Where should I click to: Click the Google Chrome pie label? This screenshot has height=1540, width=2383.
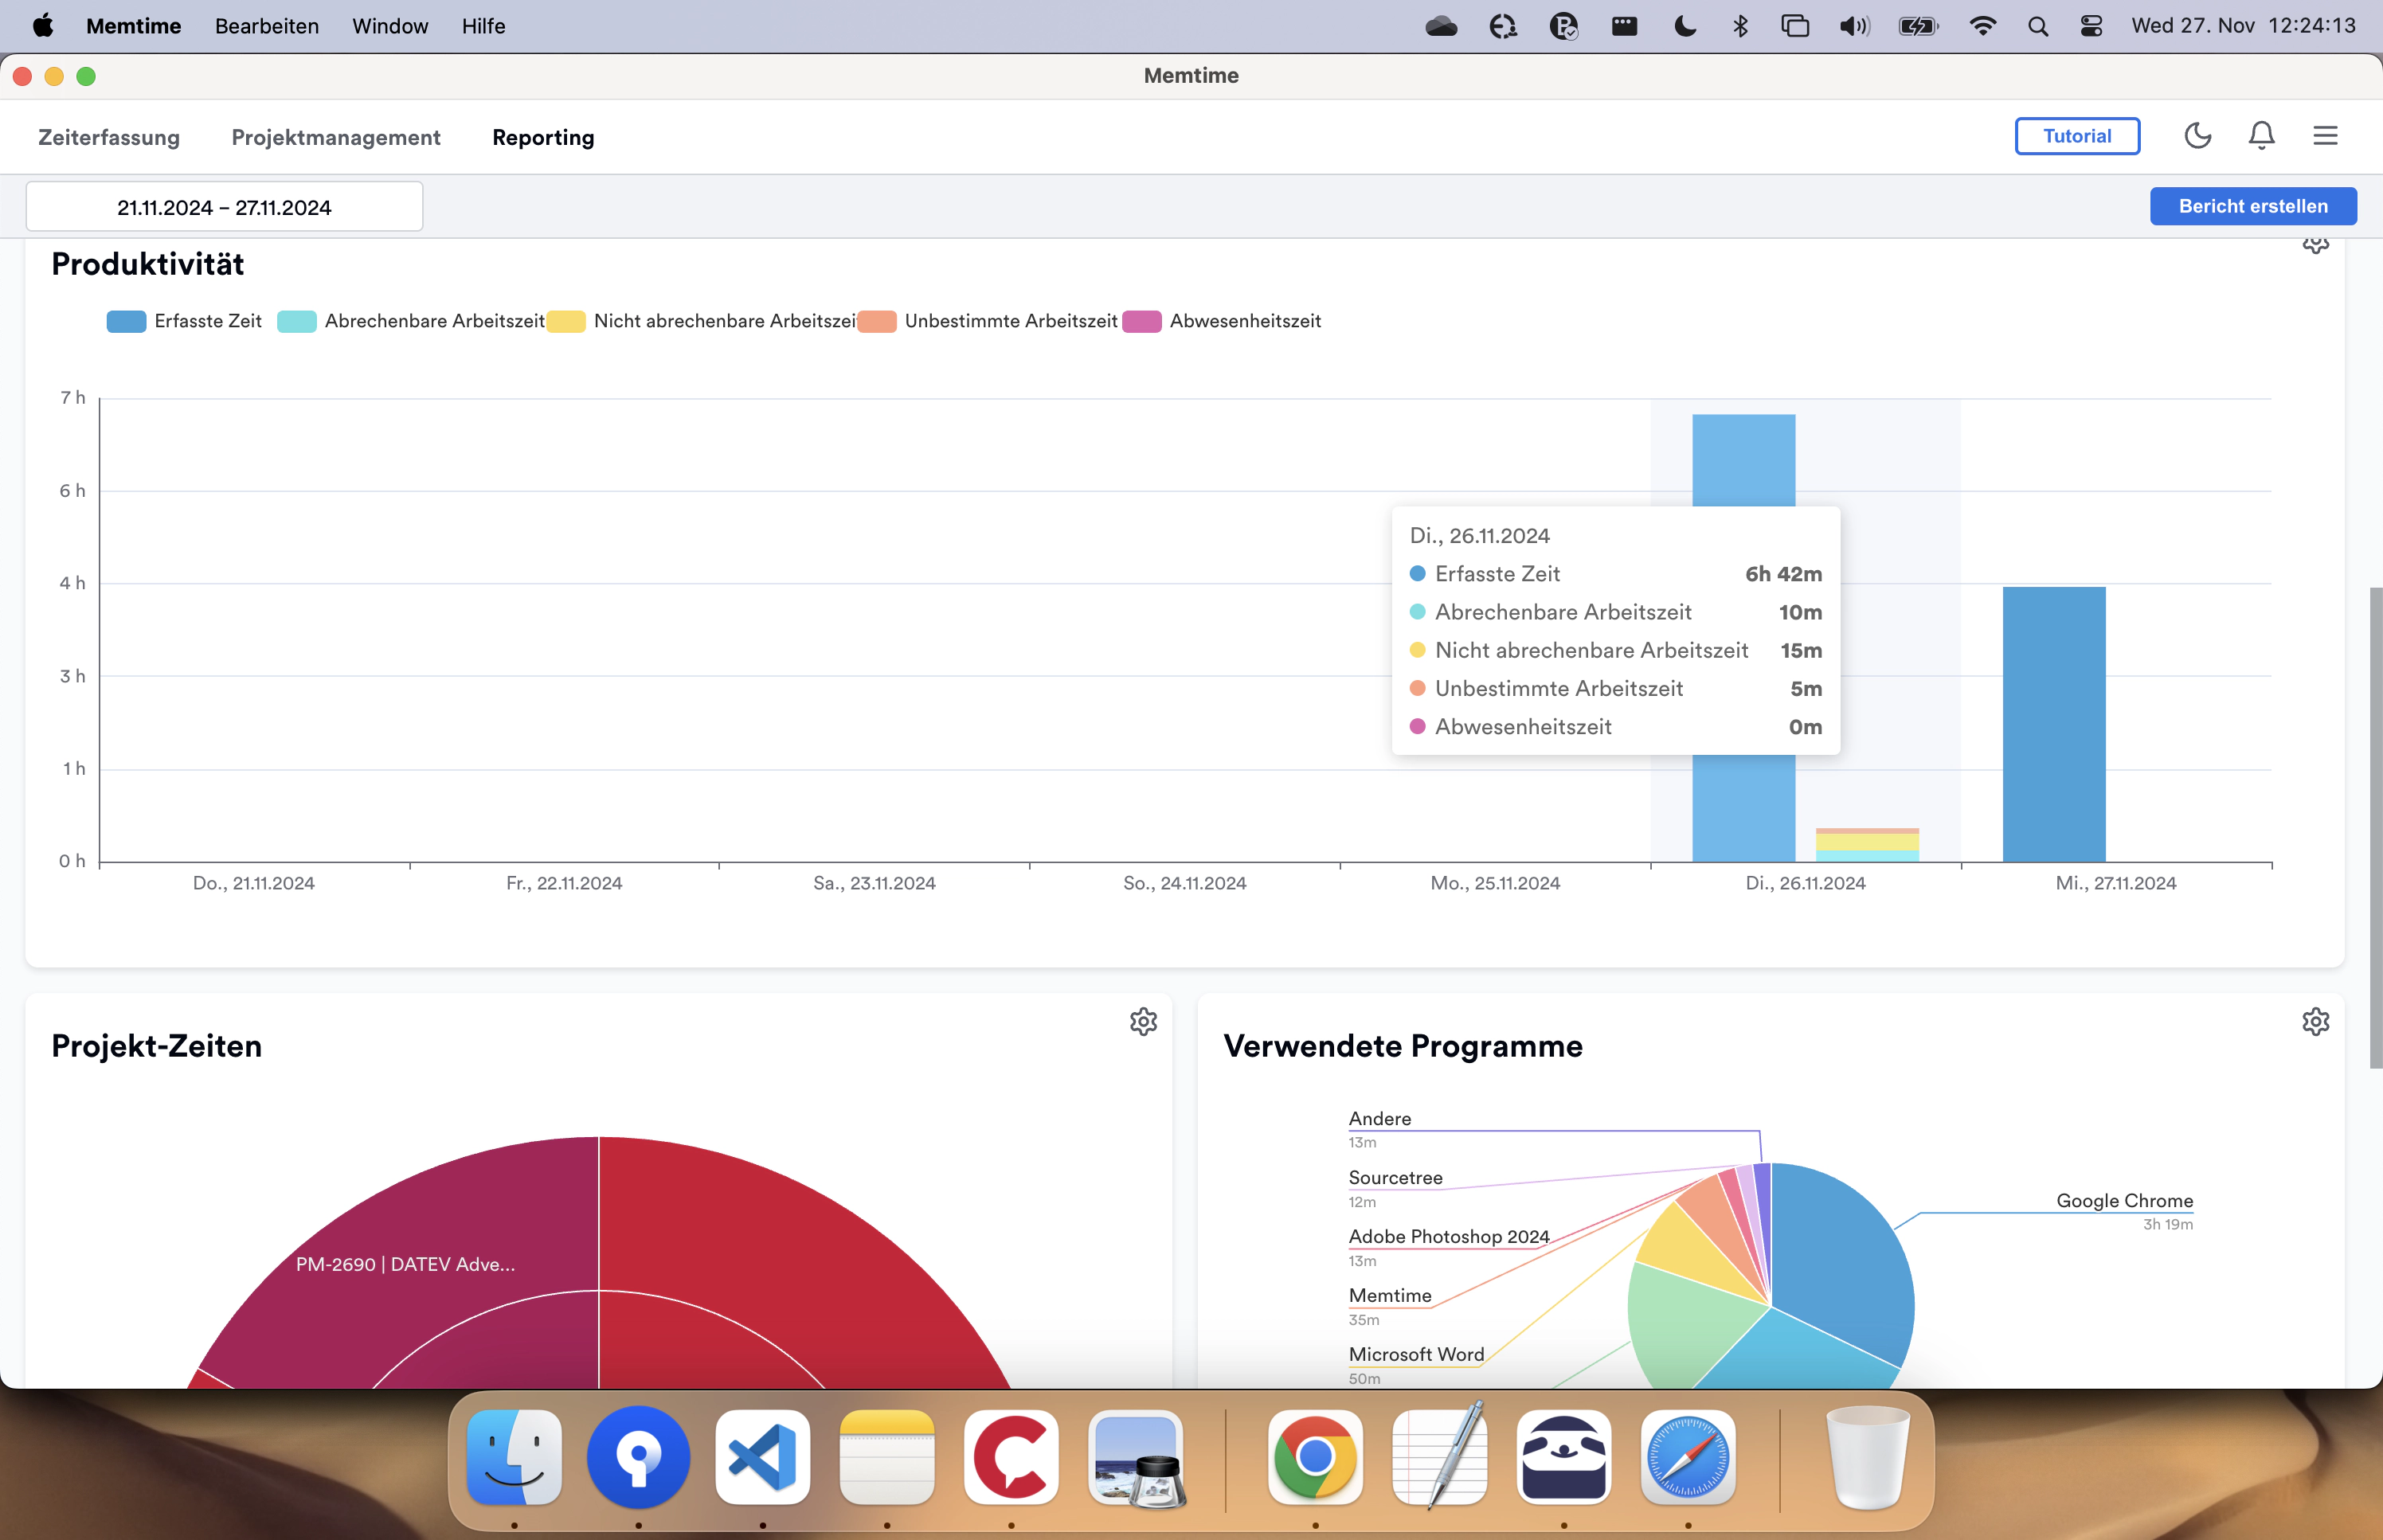[2124, 1201]
